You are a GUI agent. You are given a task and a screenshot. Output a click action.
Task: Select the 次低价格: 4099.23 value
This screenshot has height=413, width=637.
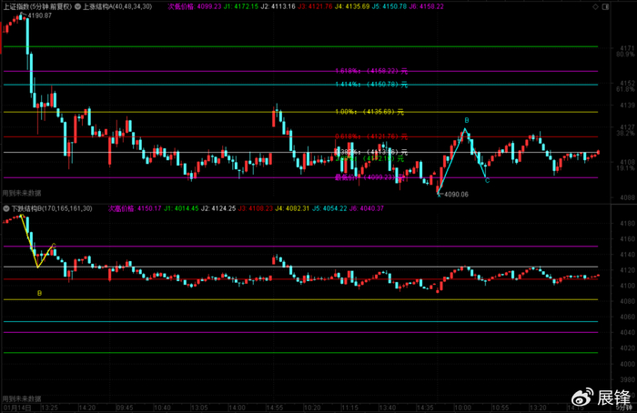[195, 6]
